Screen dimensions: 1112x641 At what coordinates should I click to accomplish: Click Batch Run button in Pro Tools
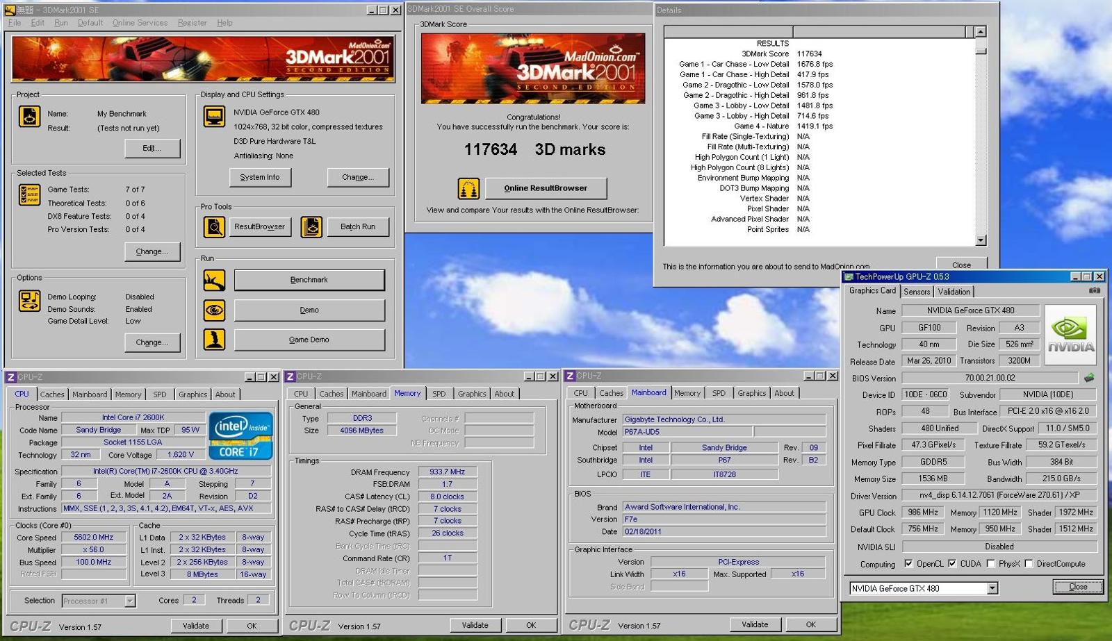(x=358, y=226)
